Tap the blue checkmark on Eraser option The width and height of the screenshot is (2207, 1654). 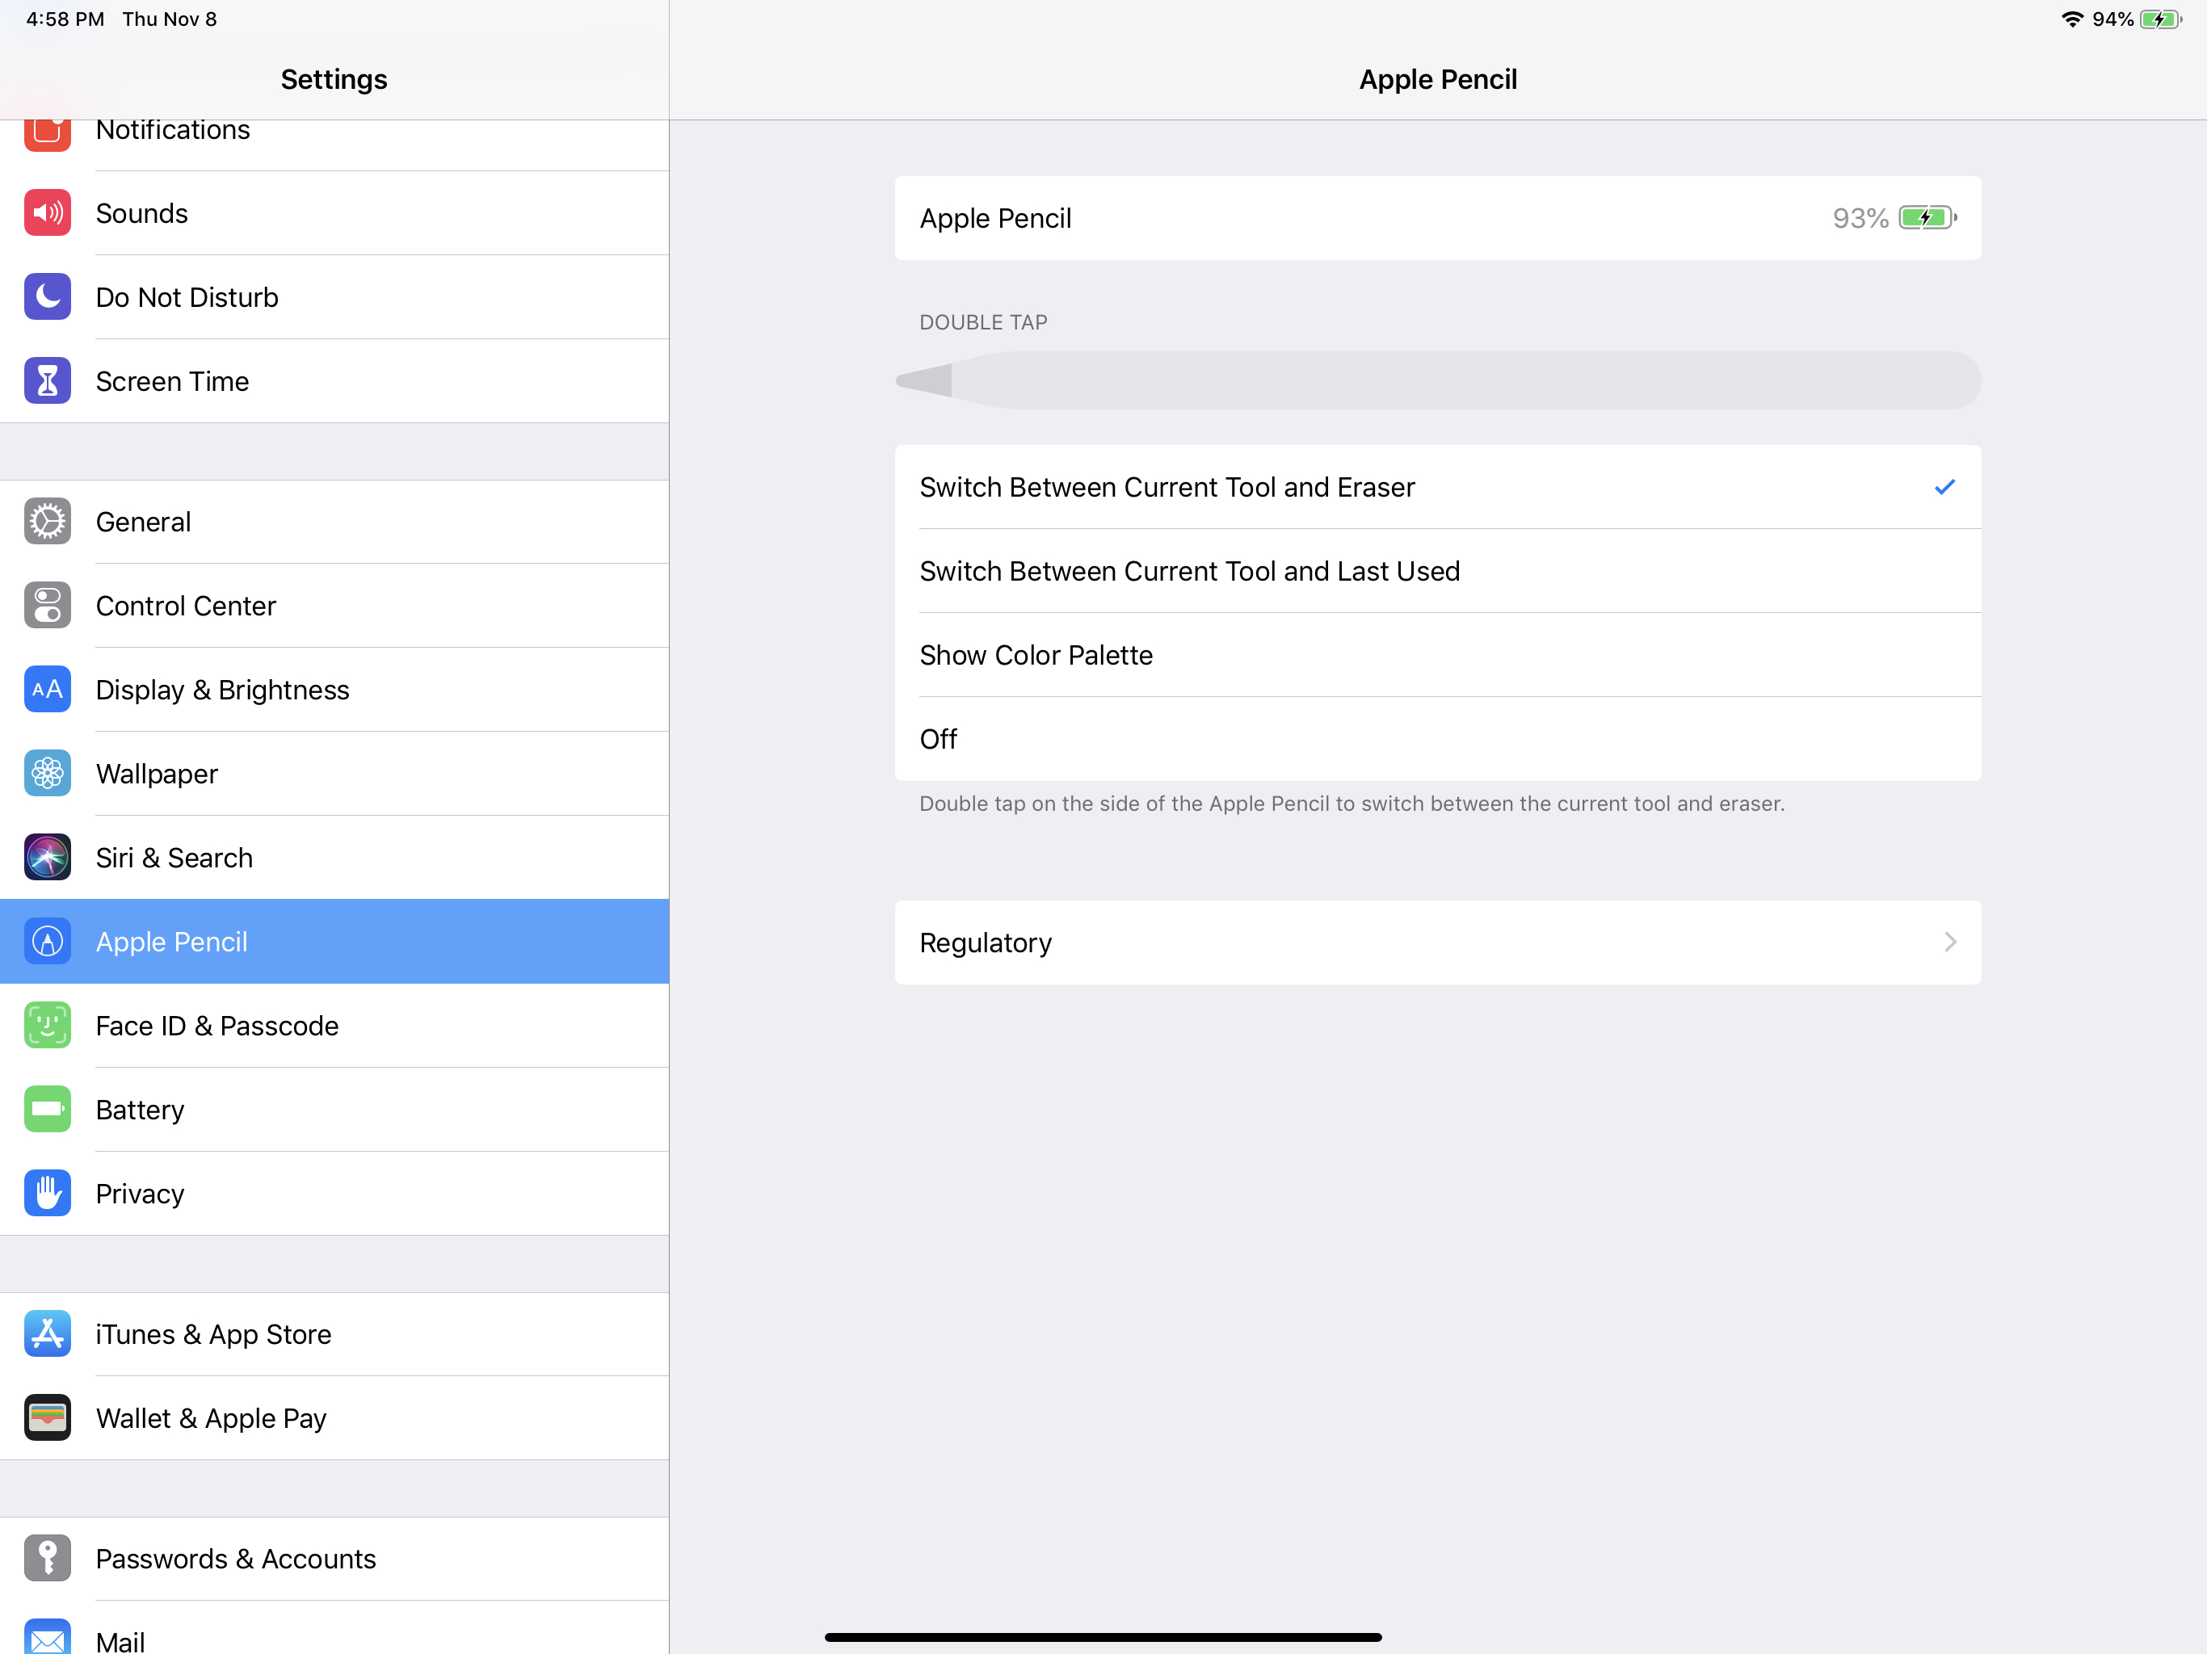pyautogui.click(x=1944, y=487)
